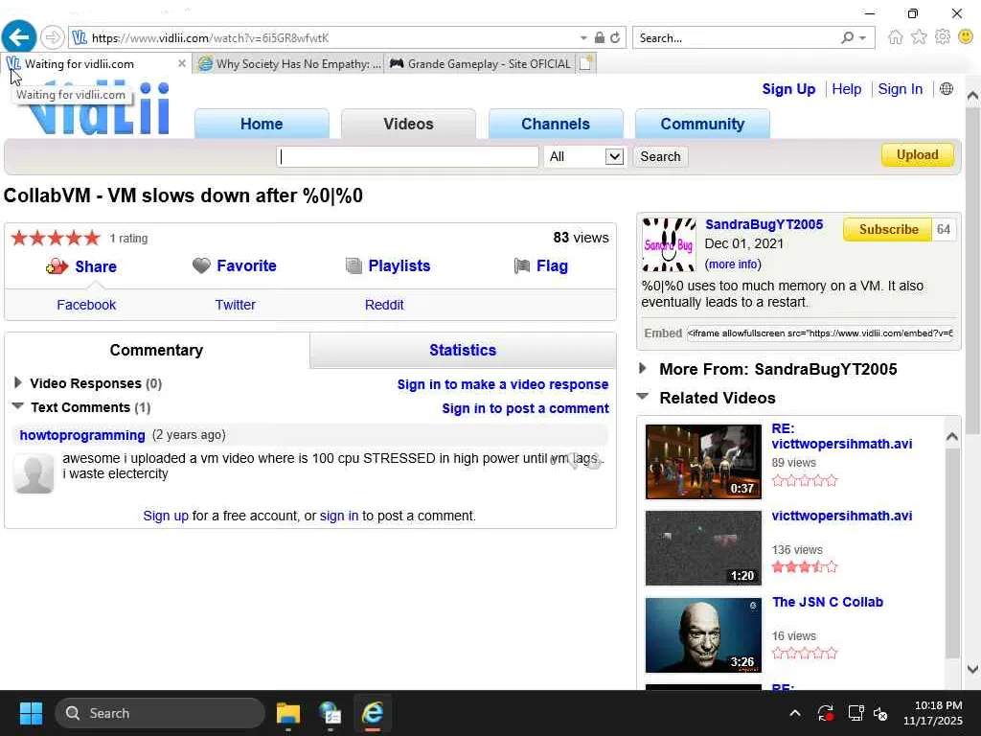Click in the site search text field
The image size is (981, 736).
407,156
